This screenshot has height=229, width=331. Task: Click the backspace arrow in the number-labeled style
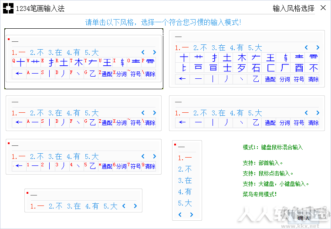[x=19, y=166]
